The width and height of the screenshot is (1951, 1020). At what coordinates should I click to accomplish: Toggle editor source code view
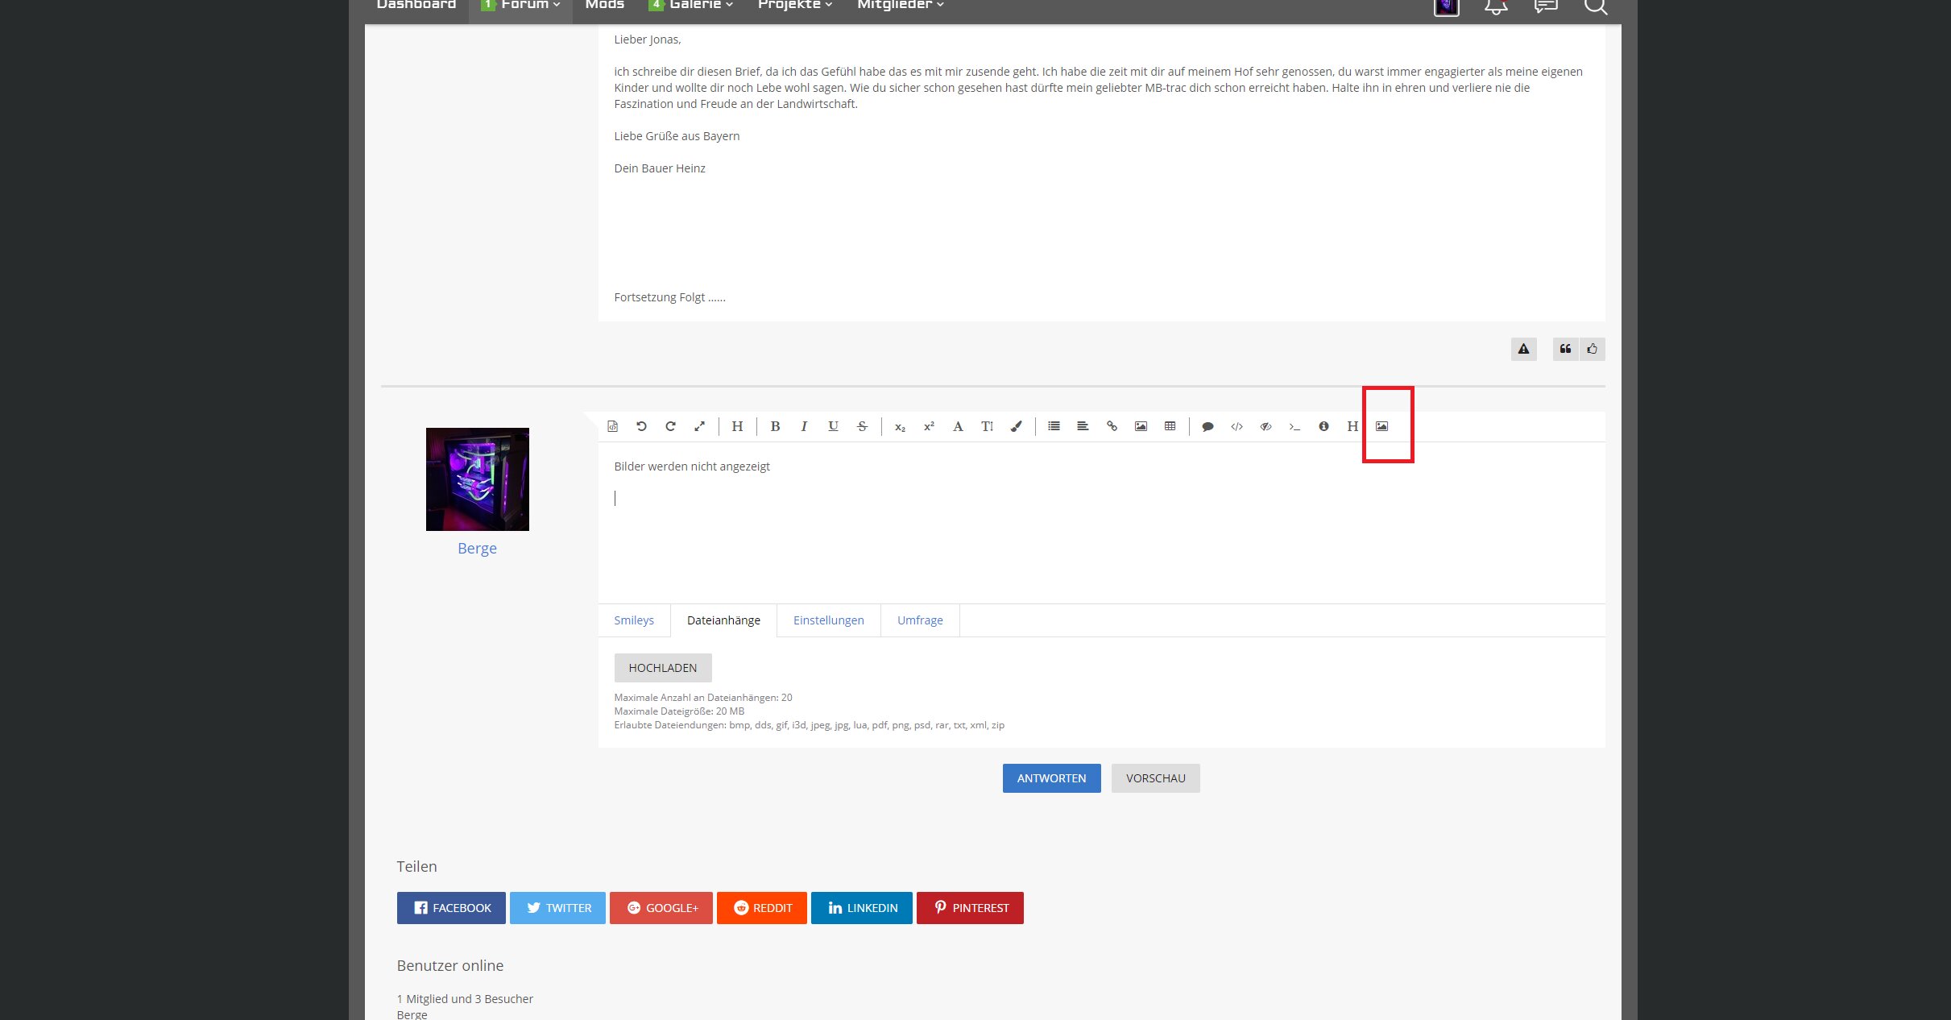[x=612, y=426]
